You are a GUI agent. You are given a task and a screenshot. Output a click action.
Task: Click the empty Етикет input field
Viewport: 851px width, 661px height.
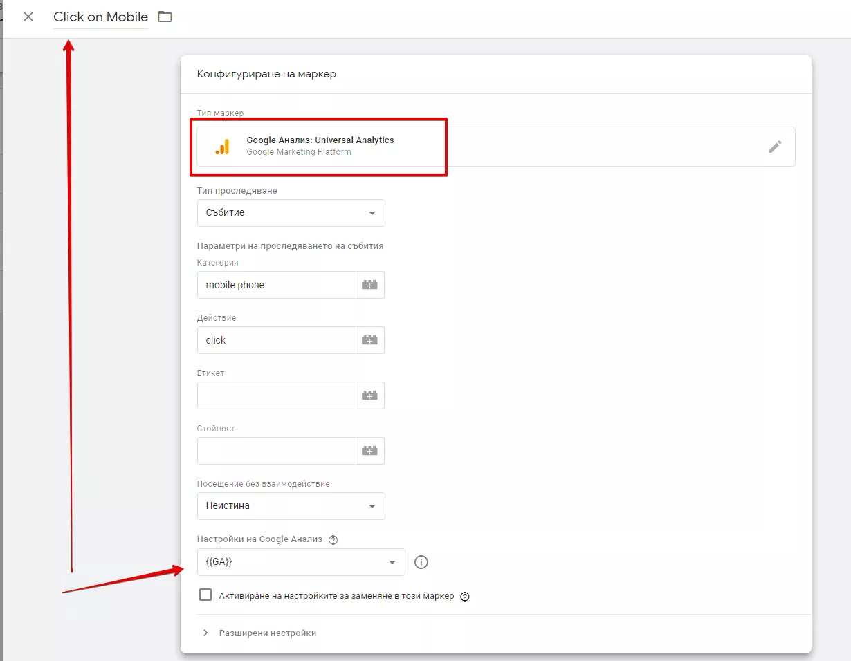click(x=277, y=395)
